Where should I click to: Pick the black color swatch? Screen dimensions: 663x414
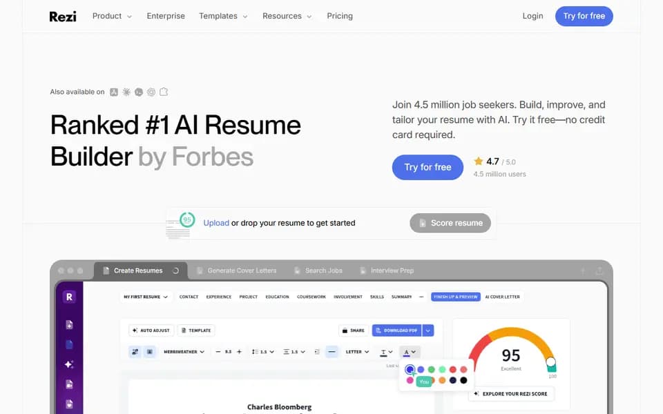coord(463,380)
